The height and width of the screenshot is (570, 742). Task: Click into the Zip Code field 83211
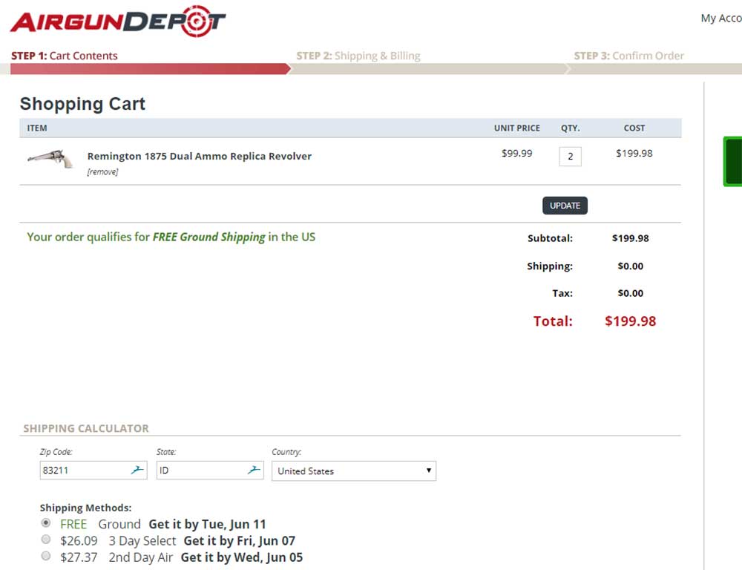pyautogui.click(x=93, y=470)
